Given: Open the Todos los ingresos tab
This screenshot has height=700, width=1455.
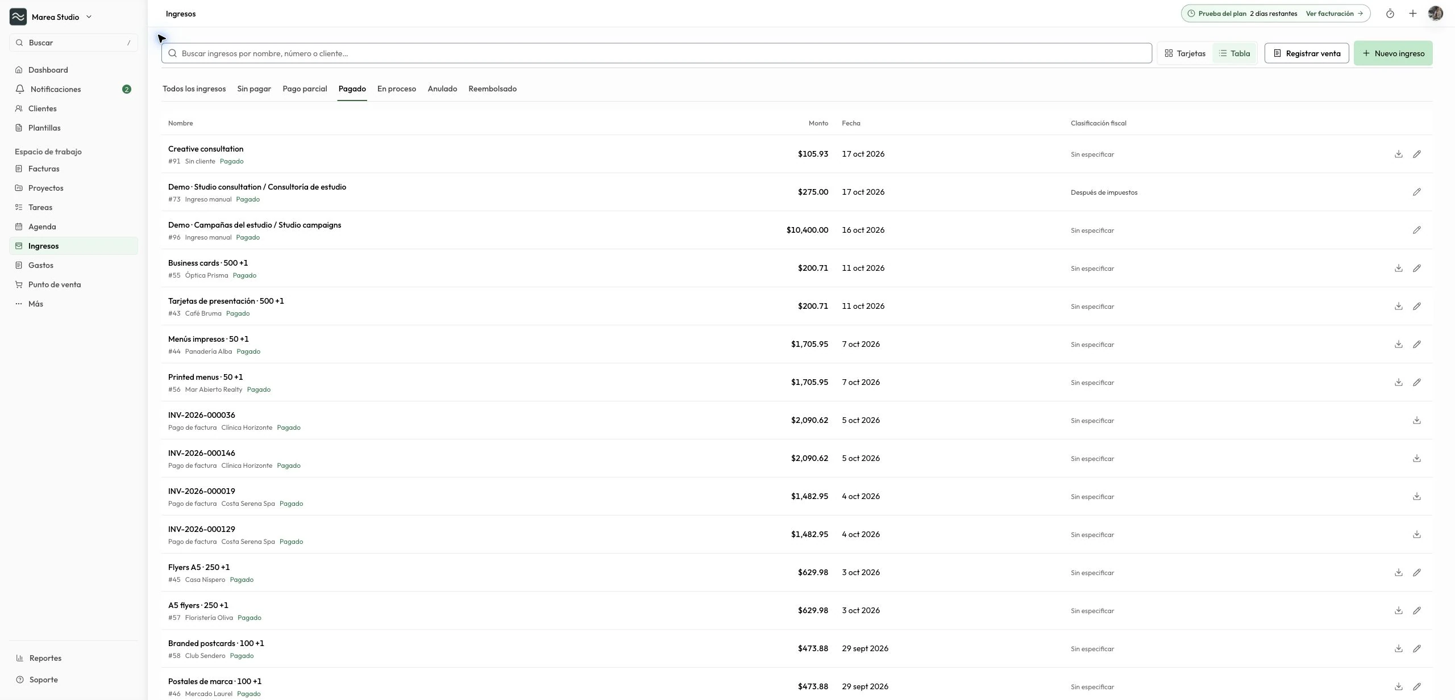Looking at the screenshot, I should 194,89.
